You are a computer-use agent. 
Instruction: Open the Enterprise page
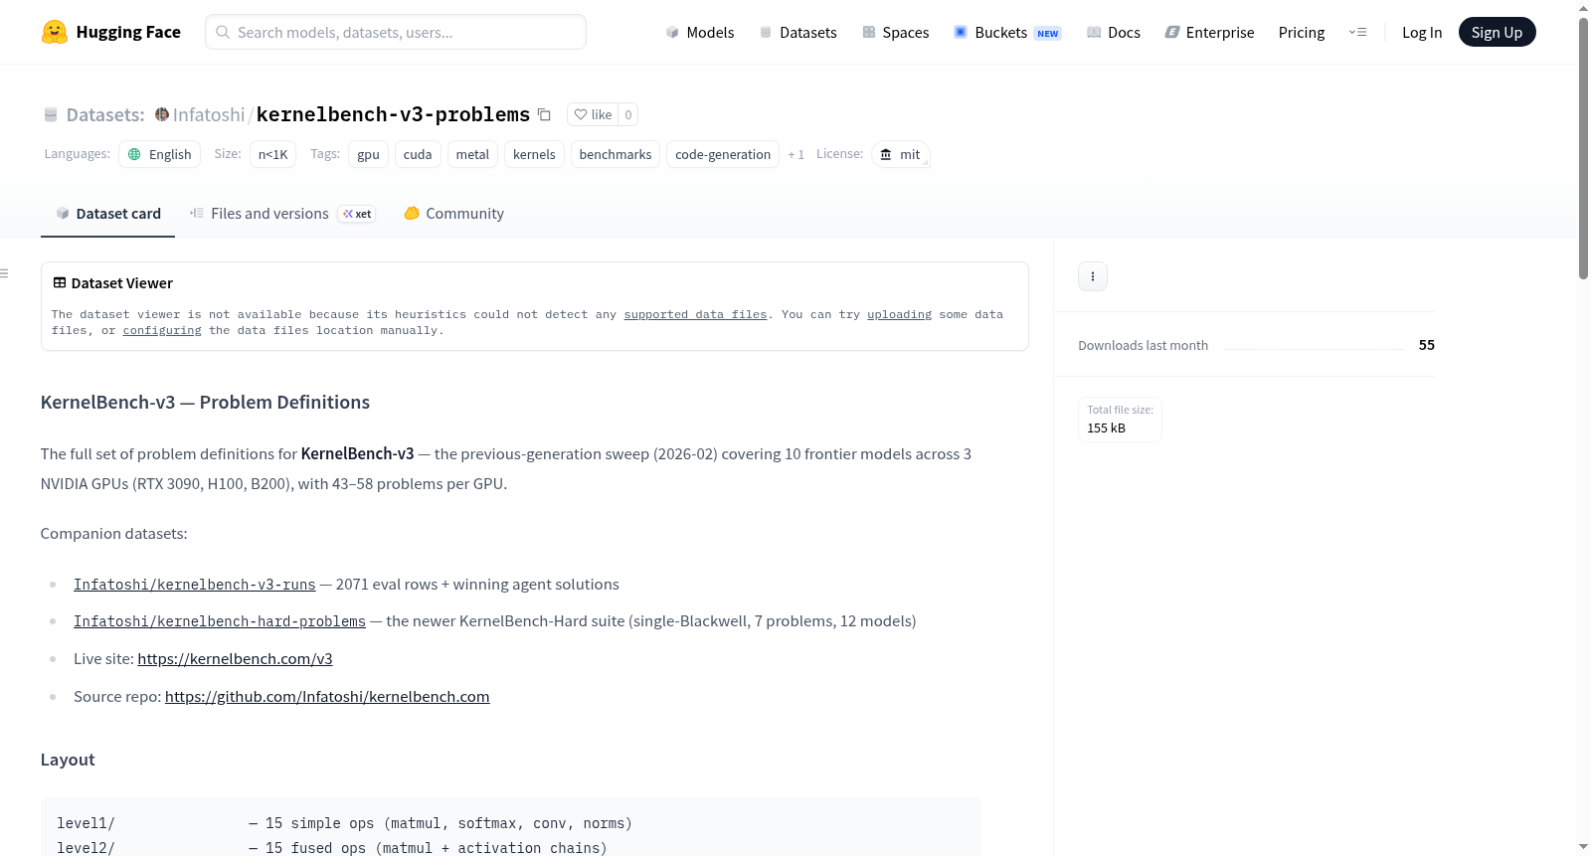1209,32
